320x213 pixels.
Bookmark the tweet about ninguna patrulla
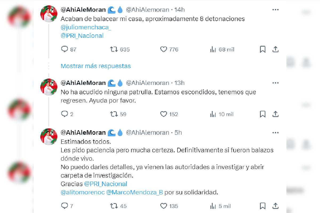pos(263,114)
